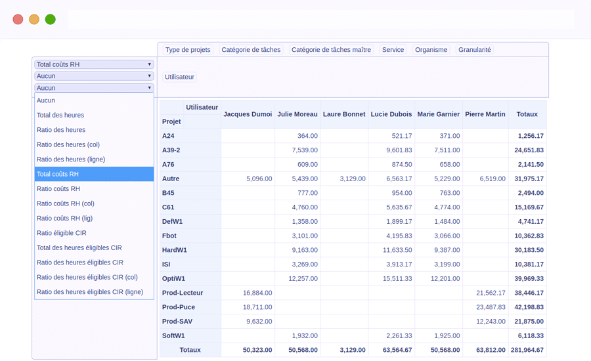This screenshot has height=361, width=591.
Task: Select 'Ratio éligible CIR' in the list
Action: 62,233
